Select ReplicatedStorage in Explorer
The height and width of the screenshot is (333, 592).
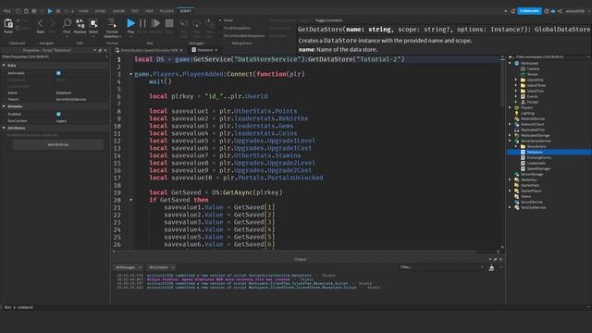click(x=535, y=136)
